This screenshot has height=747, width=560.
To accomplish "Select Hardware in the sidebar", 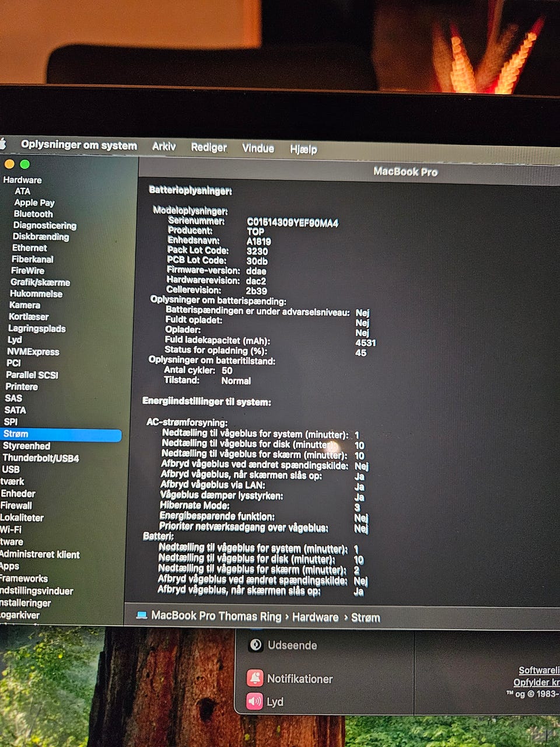I will [22, 180].
